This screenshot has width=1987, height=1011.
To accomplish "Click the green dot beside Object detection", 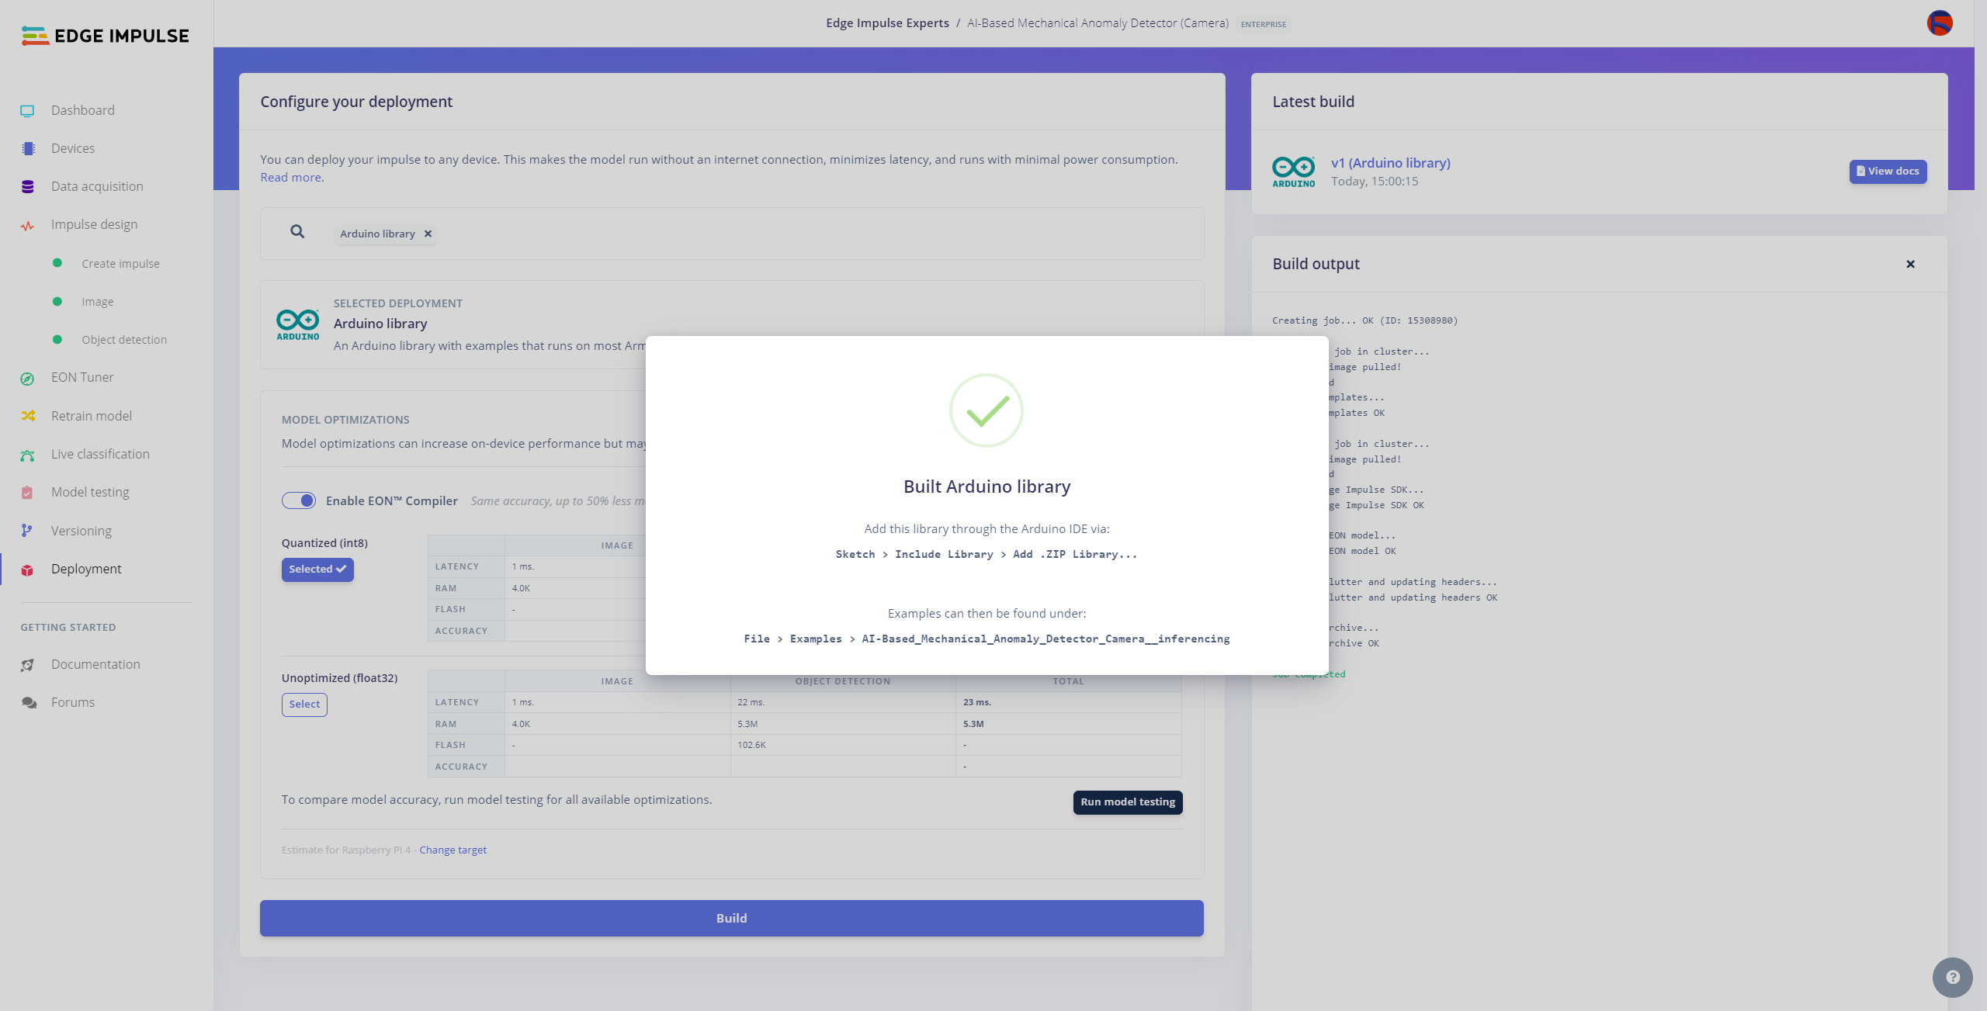I will [x=57, y=339].
